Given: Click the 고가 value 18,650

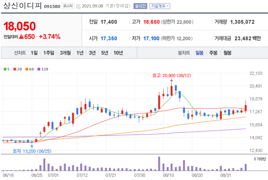Looking at the screenshot, I should [x=151, y=22].
